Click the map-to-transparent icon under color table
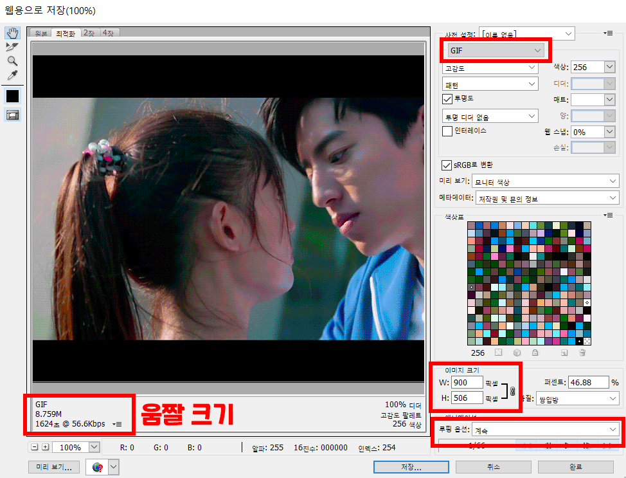The height and width of the screenshot is (478, 626). [x=498, y=353]
